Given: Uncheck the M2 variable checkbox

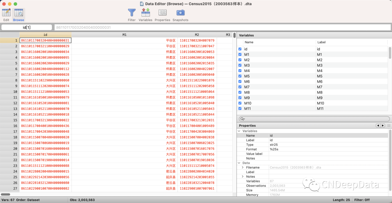Looking at the screenshot, I should pyautogui.click(x=240, y=60).
